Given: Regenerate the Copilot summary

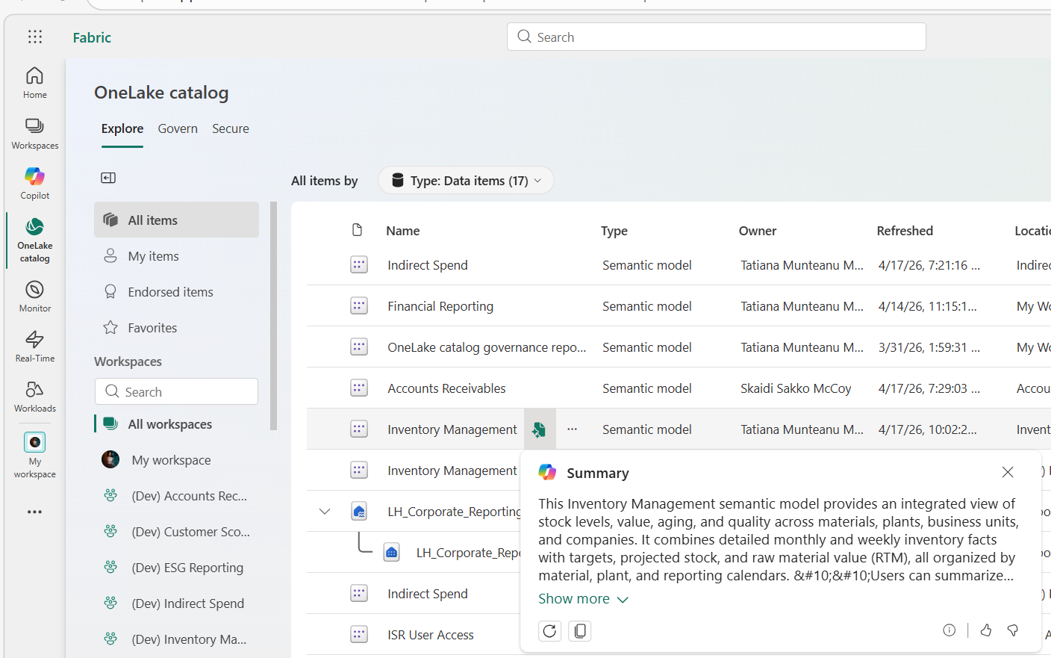Looking at the screenshot, I should click(x=550, y=631).
